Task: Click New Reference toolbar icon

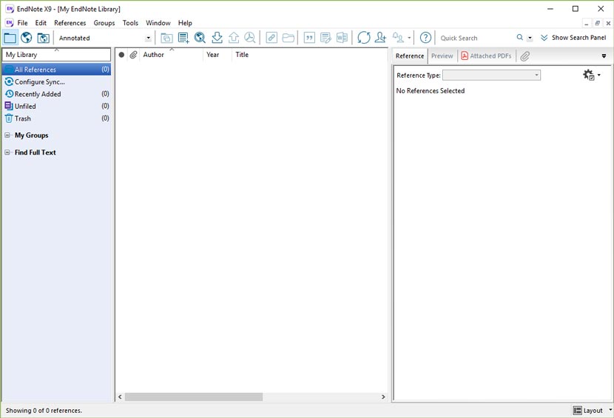Action: [183, 38]
